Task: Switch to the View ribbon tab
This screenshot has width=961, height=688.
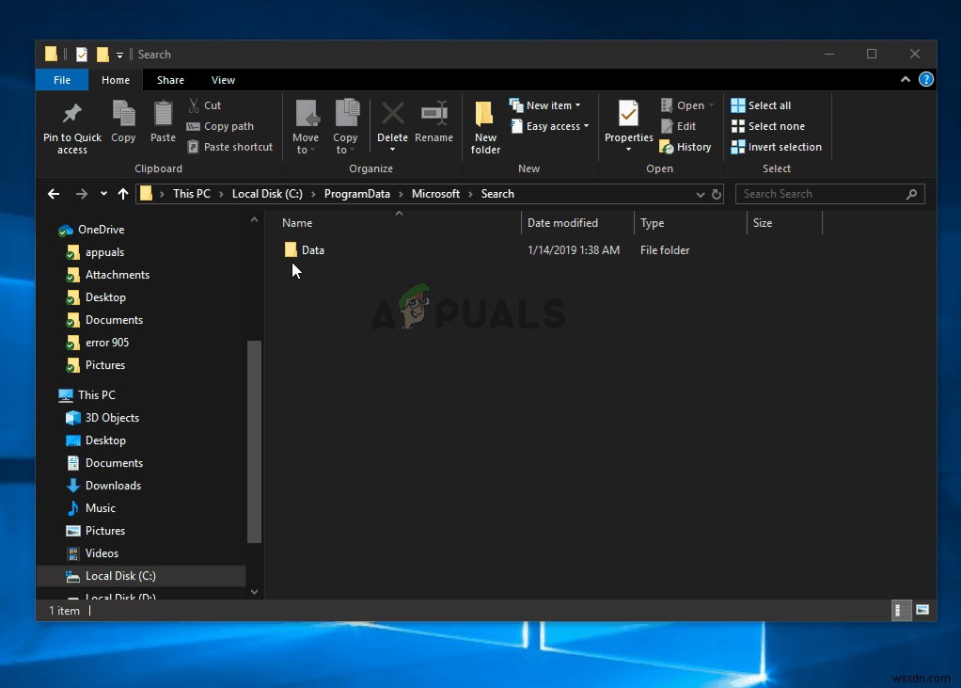Action: click(x=223, y=80)
